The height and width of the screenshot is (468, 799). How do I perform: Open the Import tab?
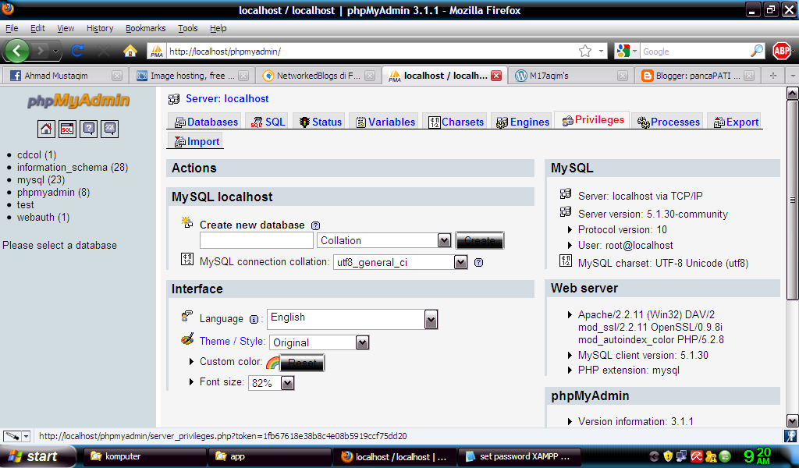click(196, 141)
